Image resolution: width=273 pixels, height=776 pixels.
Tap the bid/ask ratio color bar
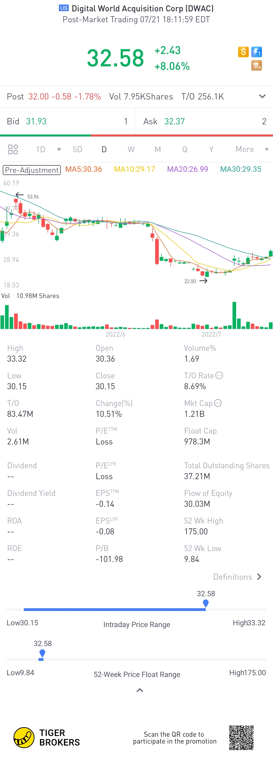136,135
